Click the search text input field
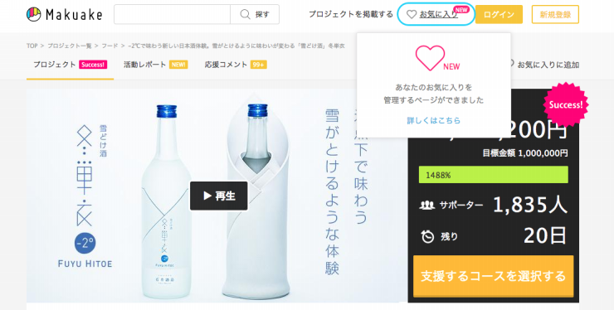The height and width of the screenshot is (310, 614). click(x=173, y=14)
